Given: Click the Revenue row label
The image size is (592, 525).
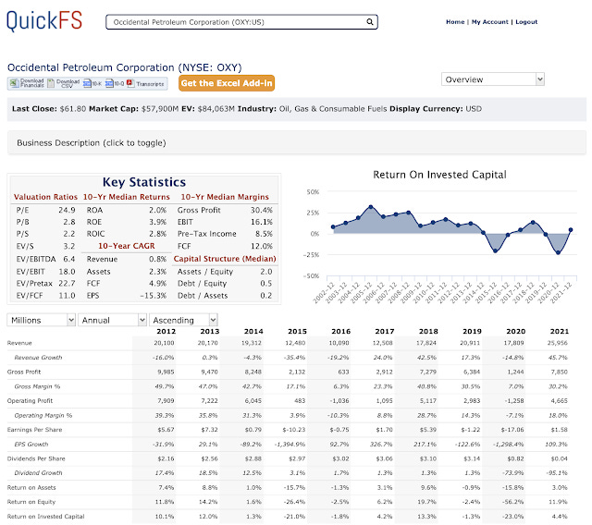Looking at the screenshot, I should [x=19, y=343].
